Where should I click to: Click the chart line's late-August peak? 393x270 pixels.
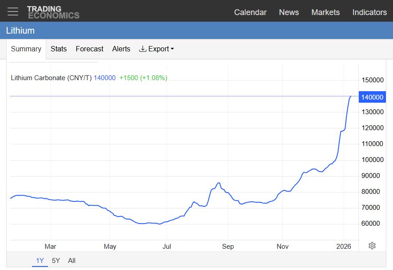[218, 183]
